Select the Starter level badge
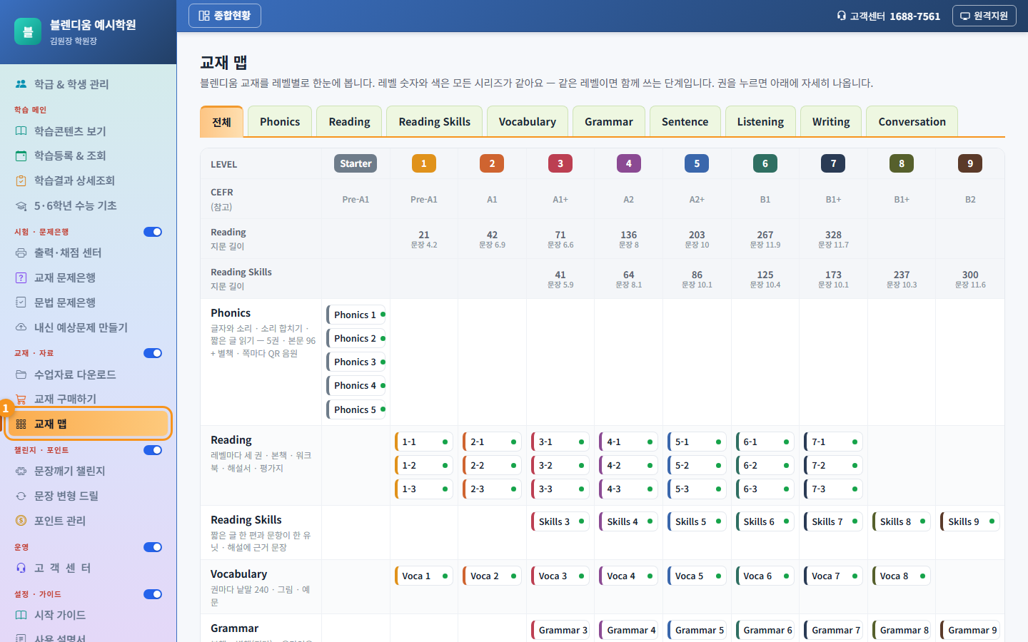Image resolution: width=1028 pixels, height=642 pixels. coord(356,163)
